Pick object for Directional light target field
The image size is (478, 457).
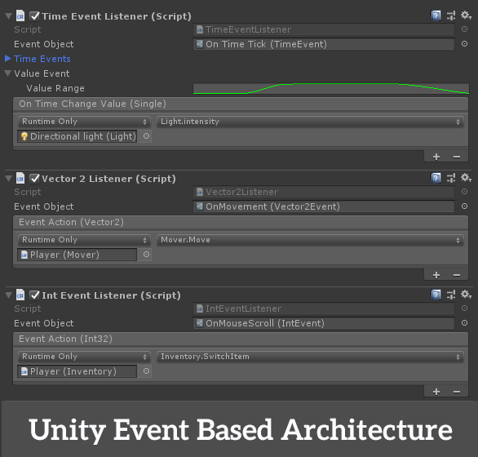(x=146, y=136)
